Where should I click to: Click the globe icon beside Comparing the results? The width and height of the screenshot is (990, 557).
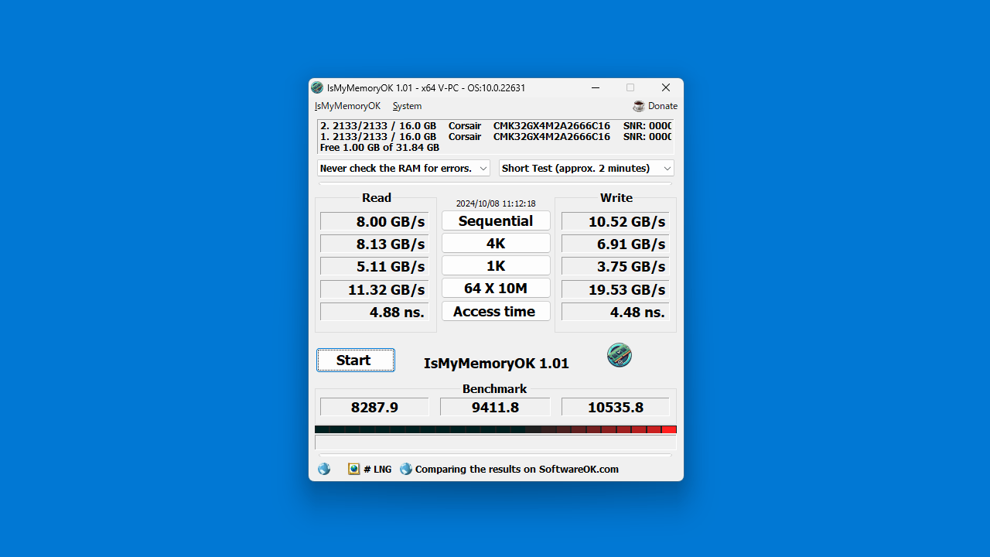tap(406, 469)
